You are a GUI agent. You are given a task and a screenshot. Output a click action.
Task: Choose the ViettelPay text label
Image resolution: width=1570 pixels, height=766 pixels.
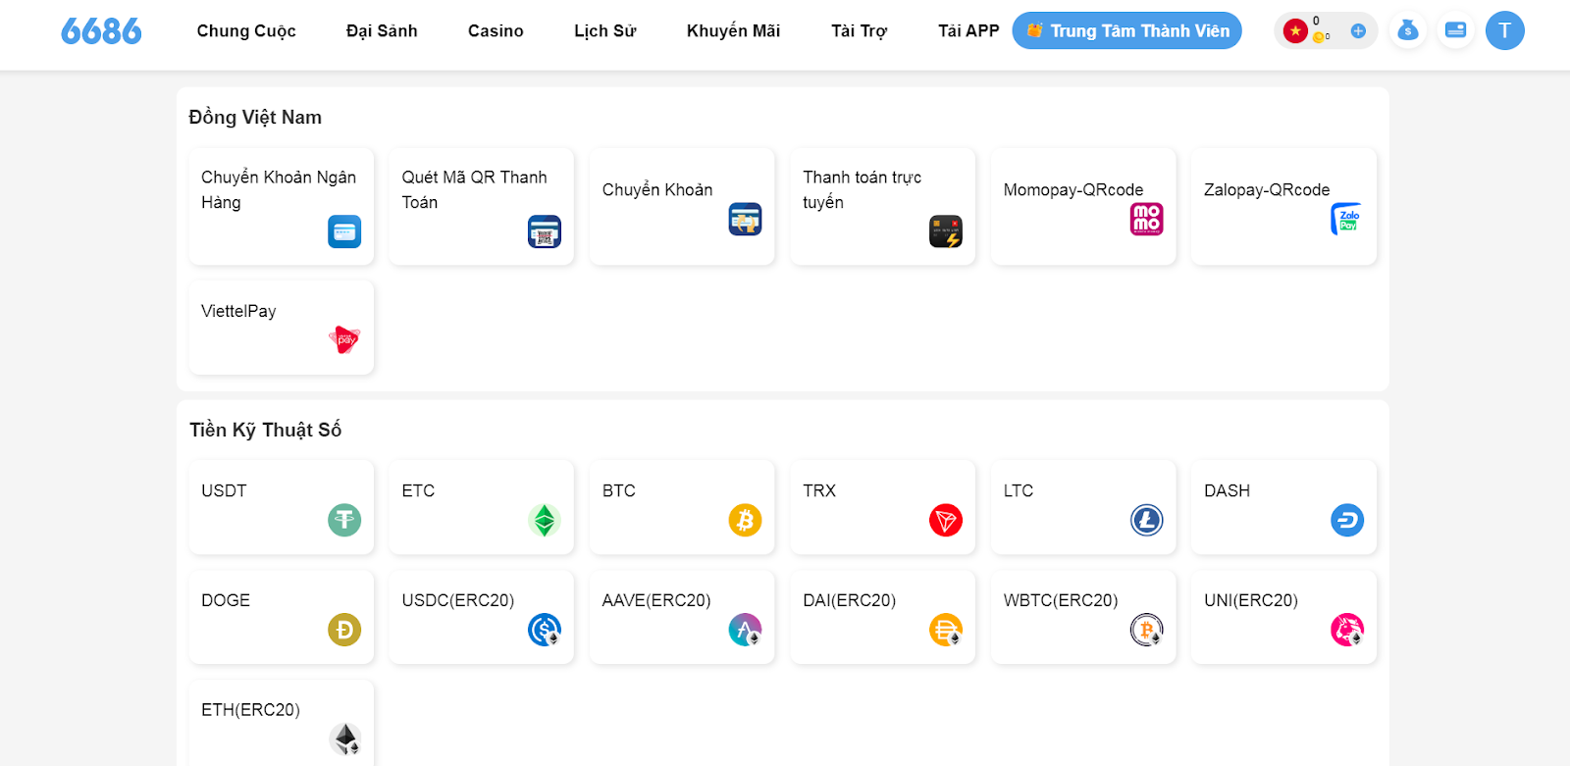pyautogui.click(x=238, y=312)
